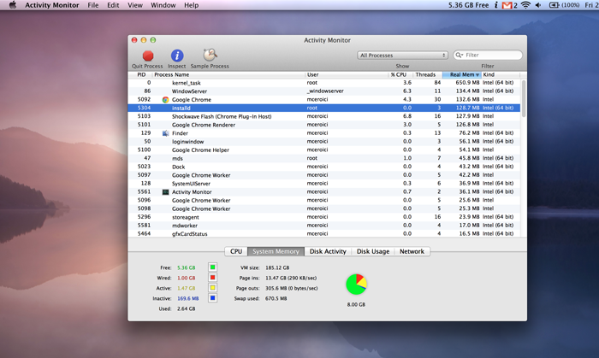This screenshot has height=358, width=599.
Task: Sort by the Real Mem column
Action: (x=461, y=74)
